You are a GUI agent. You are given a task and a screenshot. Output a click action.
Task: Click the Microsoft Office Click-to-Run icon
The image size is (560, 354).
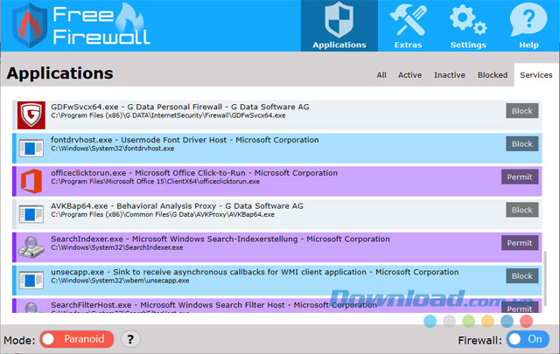coord(31,181)
